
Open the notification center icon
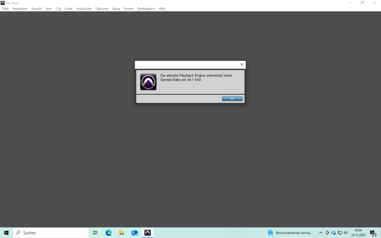coord(373,233)
